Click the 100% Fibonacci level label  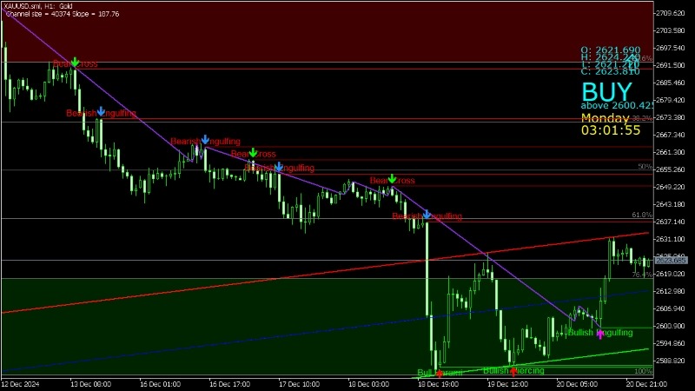tap(644, 372)
